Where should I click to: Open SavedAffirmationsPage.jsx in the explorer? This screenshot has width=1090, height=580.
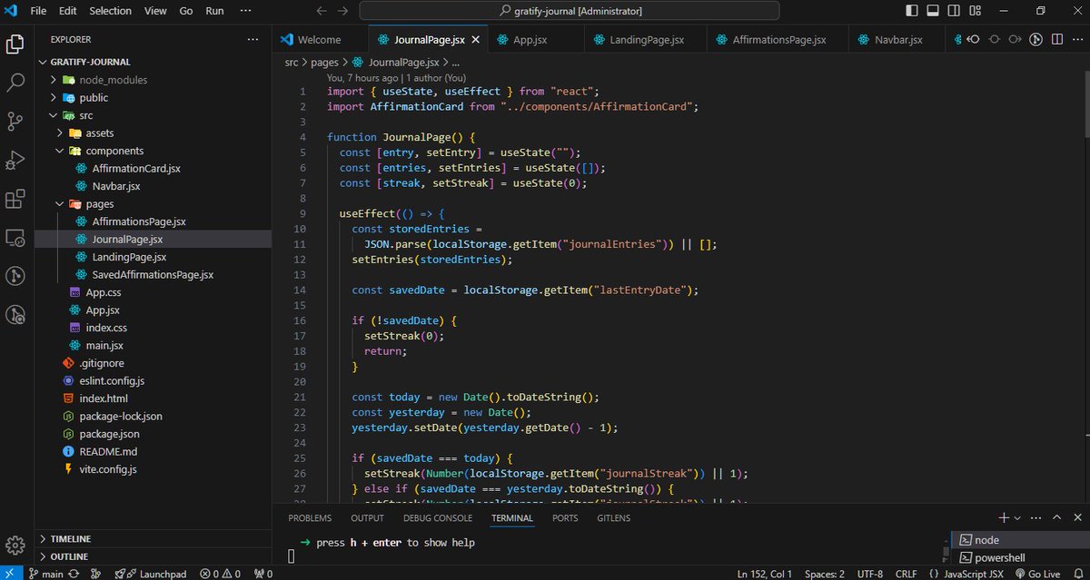tap(153, 274)
